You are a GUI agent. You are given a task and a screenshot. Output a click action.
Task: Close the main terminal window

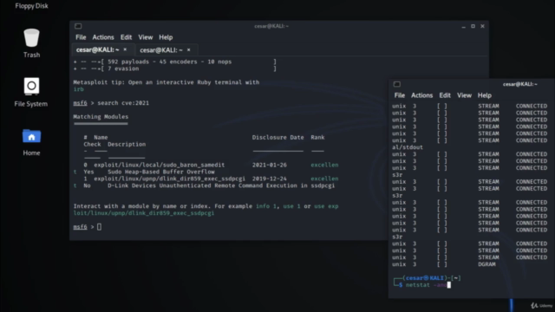point(482,26)
